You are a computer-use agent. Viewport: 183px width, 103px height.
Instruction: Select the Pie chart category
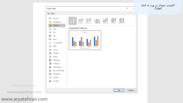[x=54, y=32]
